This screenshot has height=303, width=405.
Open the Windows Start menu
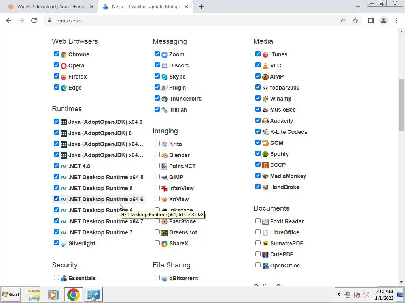pyautogui.click(x=11, y=294)
